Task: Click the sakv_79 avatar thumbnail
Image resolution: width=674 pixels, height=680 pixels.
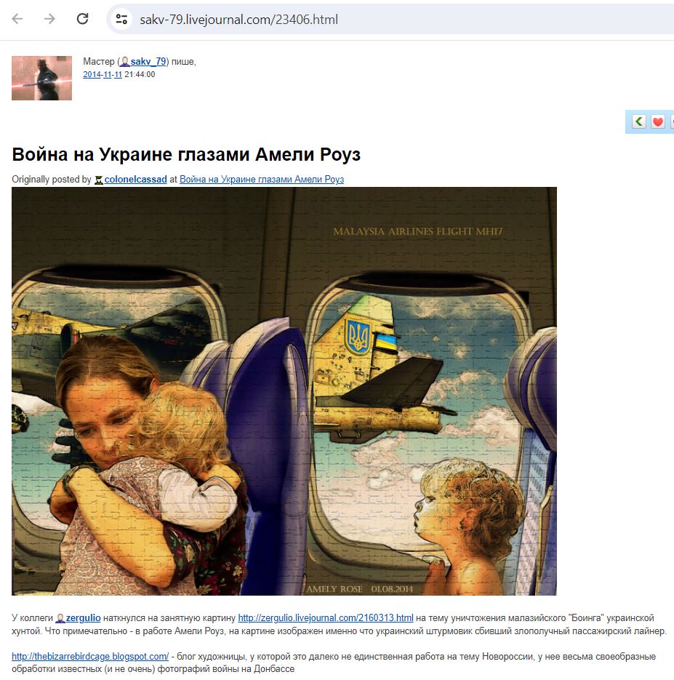Action: (41, 78)
